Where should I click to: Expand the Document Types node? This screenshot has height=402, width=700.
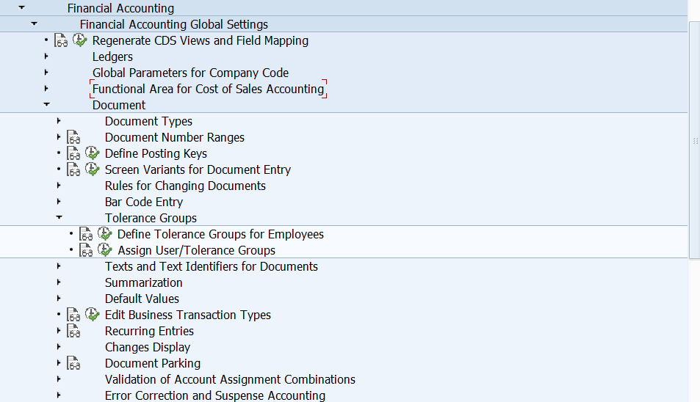[x=59, y=121]
